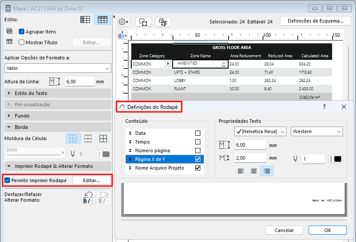Click the footer pen number field
The height and width of the screenshot is (242, 356).
pos(313,159)
